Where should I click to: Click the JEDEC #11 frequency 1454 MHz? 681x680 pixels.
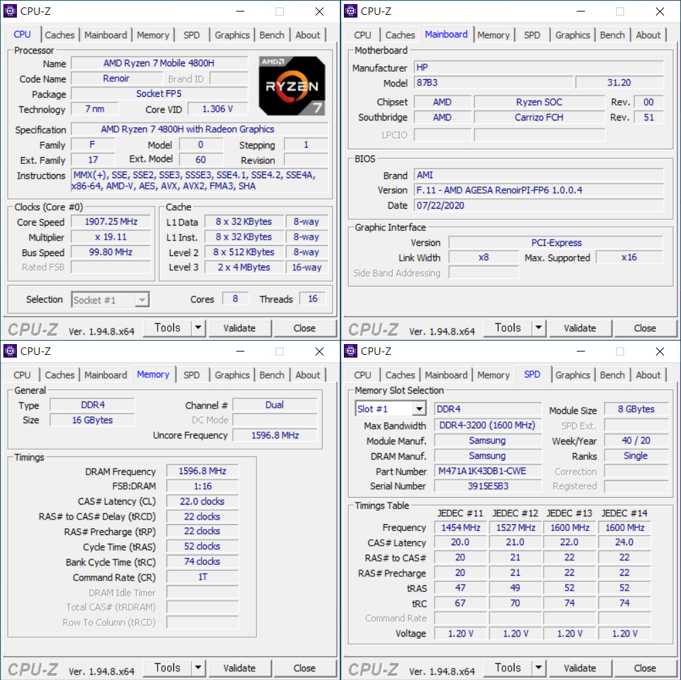click(x=460, y=528)
